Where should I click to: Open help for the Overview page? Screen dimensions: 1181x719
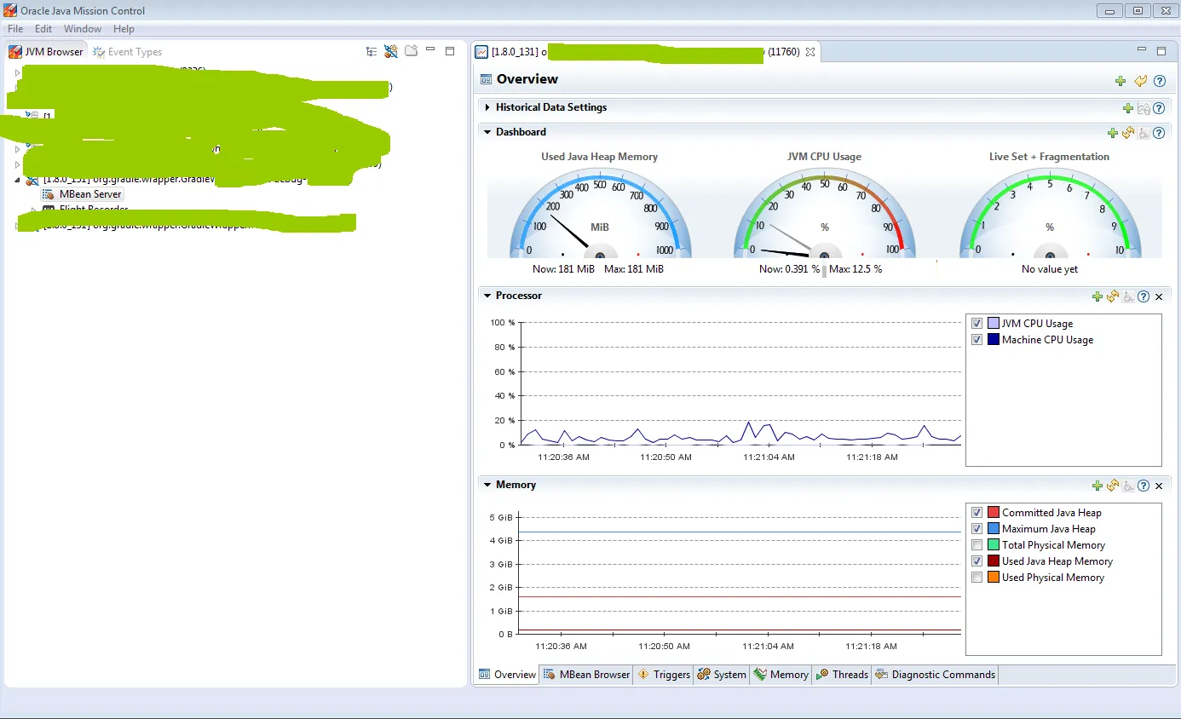[1160, 81]
